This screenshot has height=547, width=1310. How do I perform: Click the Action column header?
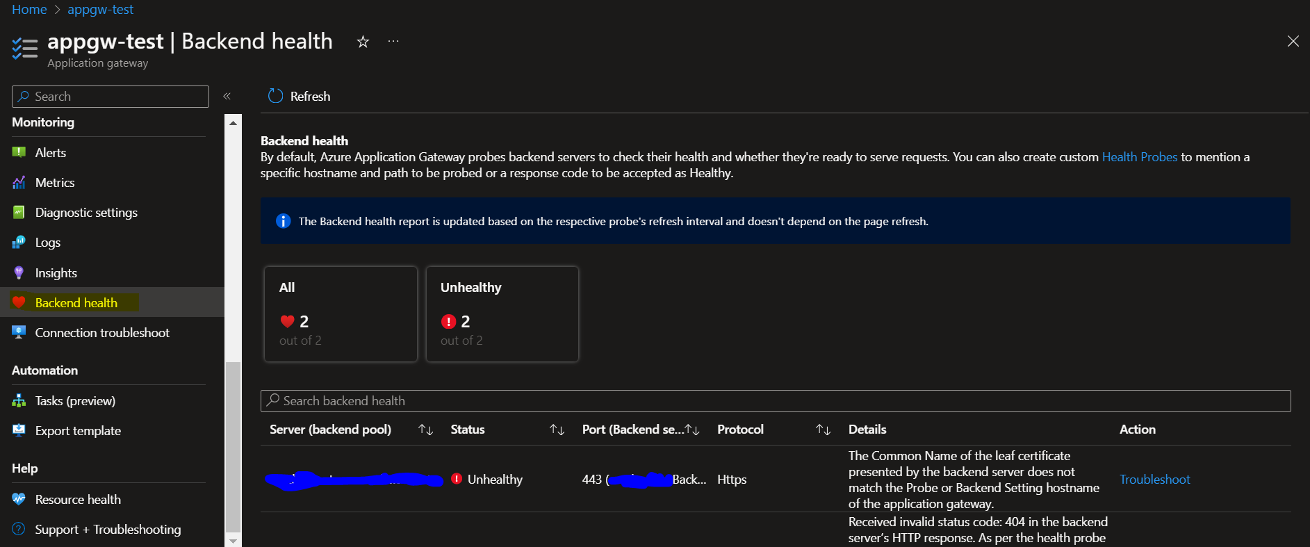pyautogui.click(x=1138, y=430)
